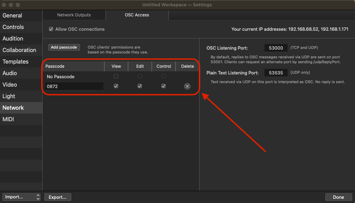Click the Edit column header
Screen dimensions: 355x203
click(140, 66)
